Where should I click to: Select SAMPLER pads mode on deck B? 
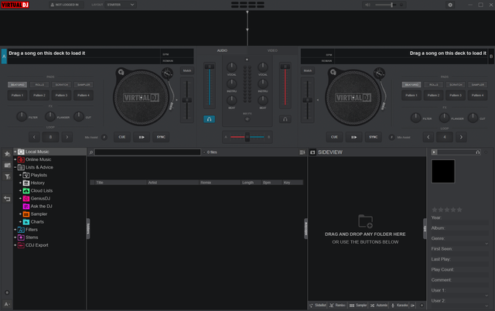coord(478,84)
